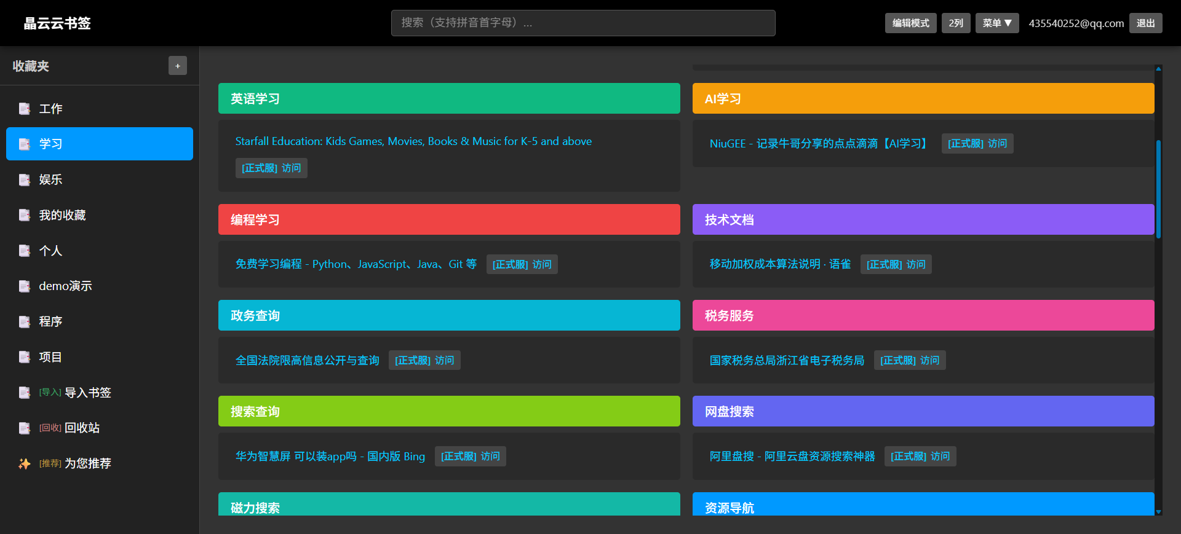Click the folder icon beside 工作
The image size is (1181, 534).
click(25, 109)
